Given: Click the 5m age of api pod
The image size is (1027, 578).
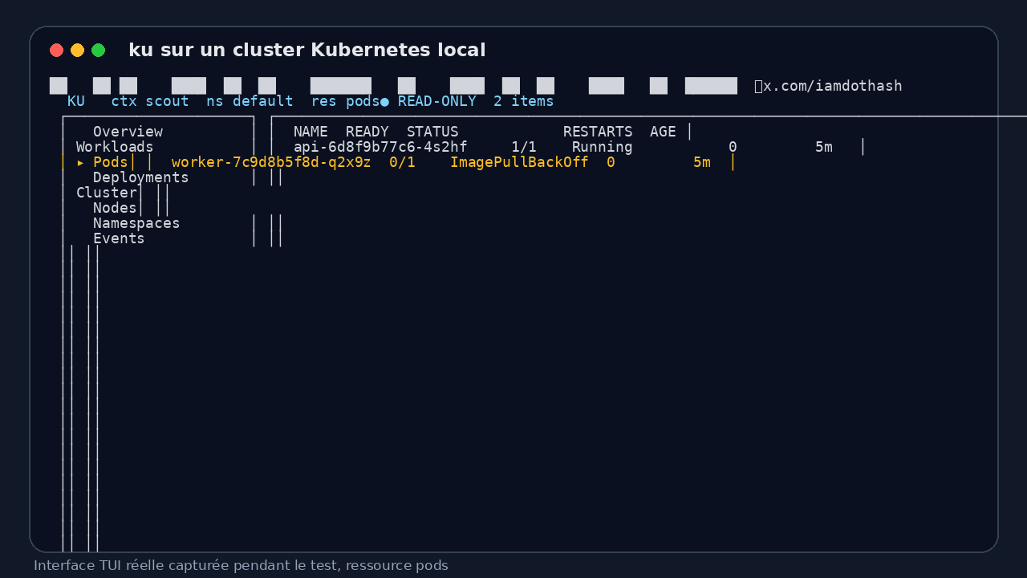Looking at the screenshot, I should click(x=824, y=147).
